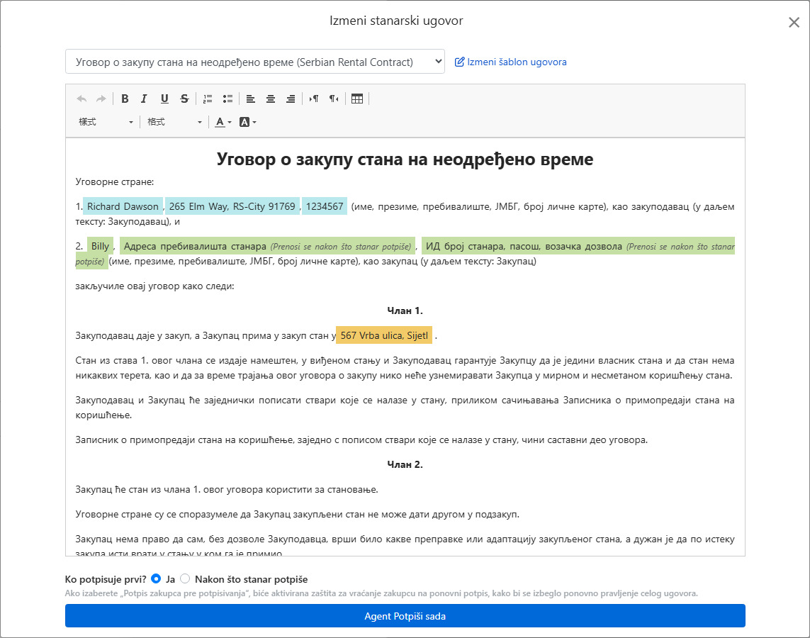The width and height of the screenshot is (810, 638).
Task: Open the text color picker
Action: coord(223,122)
